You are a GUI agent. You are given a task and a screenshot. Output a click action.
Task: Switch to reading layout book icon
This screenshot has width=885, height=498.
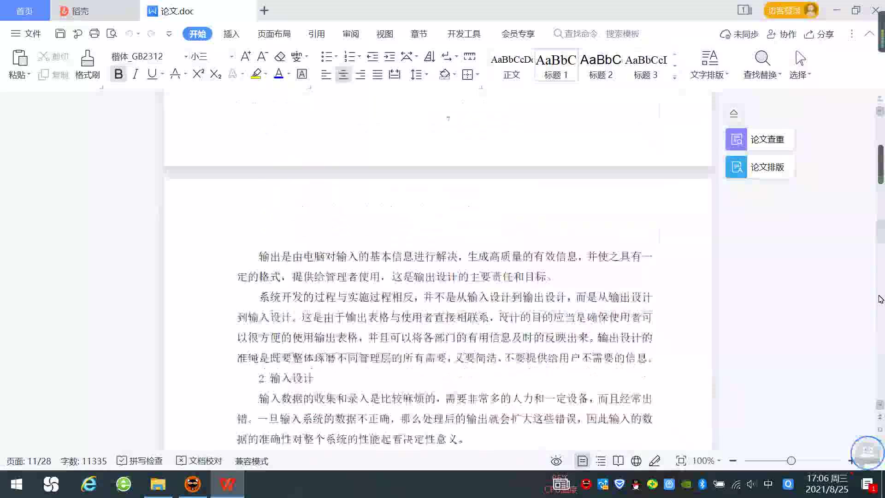(x=618, y=461)
